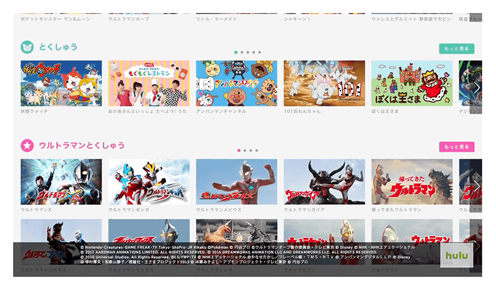Screen dimensions: 496x302
Task: Click the ウルトラマンオーブ title
Action: (128, 19)
